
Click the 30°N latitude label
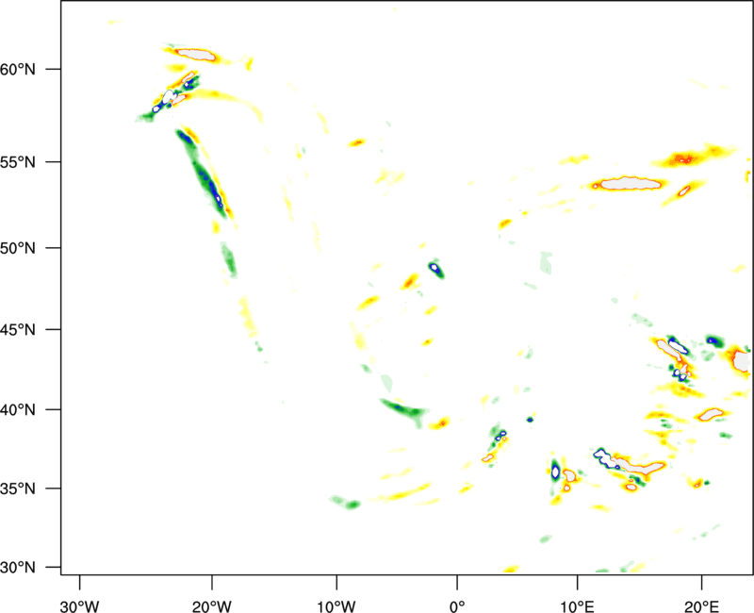pos(18,568)
